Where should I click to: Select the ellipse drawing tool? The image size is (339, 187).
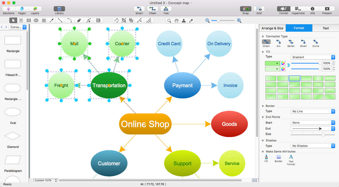[36, 20]
